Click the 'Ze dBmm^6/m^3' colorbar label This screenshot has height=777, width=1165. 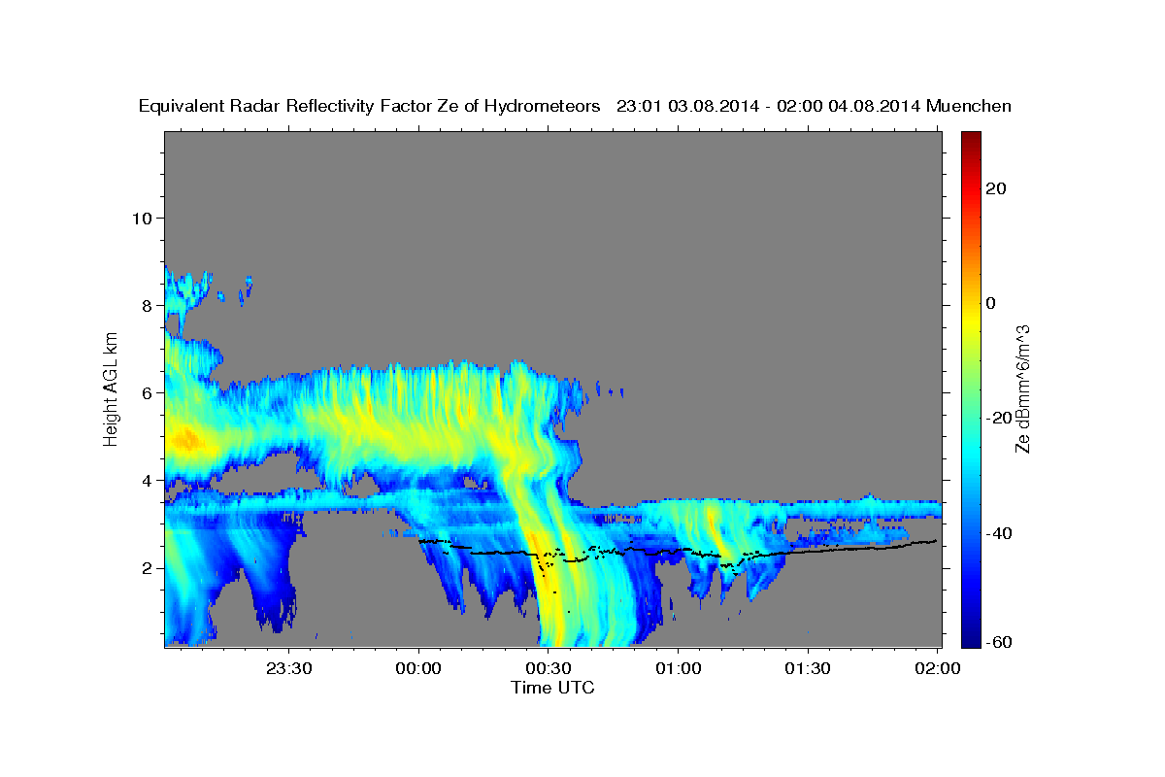point(1022,388)
